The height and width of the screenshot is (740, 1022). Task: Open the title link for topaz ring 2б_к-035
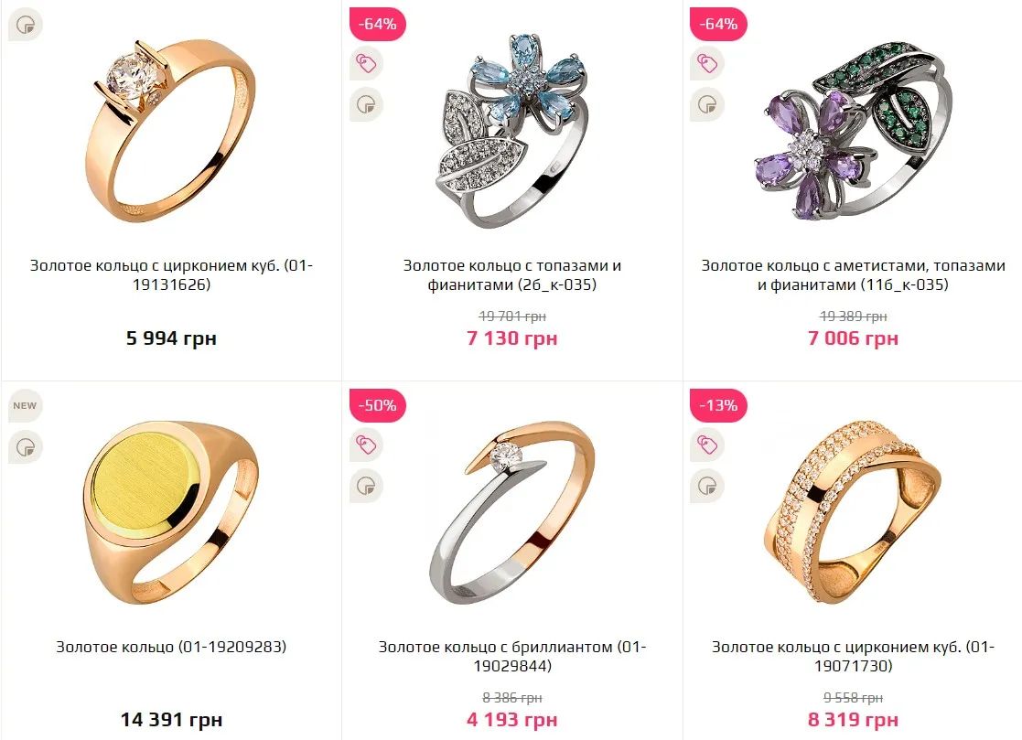pos(512,275)
